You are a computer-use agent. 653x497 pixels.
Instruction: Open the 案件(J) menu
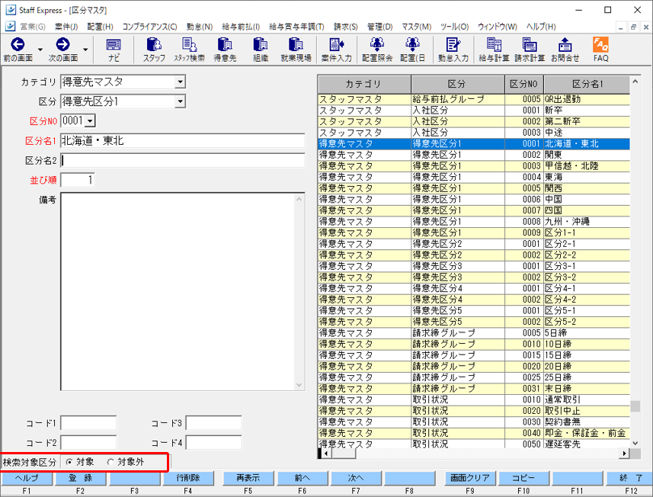[x=66, y=27]
